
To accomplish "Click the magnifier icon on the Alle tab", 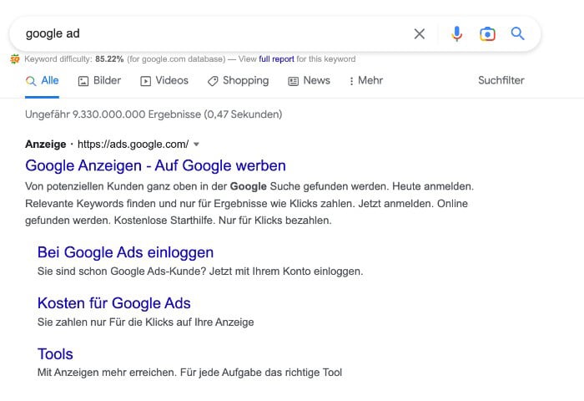I will (x=31, y=81).
